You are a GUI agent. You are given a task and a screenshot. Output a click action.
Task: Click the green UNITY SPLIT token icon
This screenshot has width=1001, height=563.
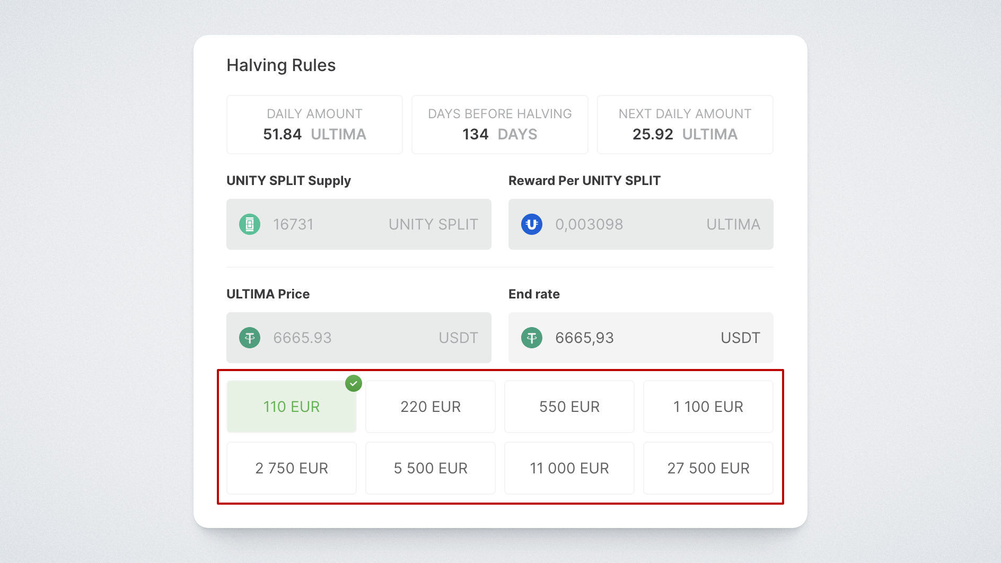(250, 224)
